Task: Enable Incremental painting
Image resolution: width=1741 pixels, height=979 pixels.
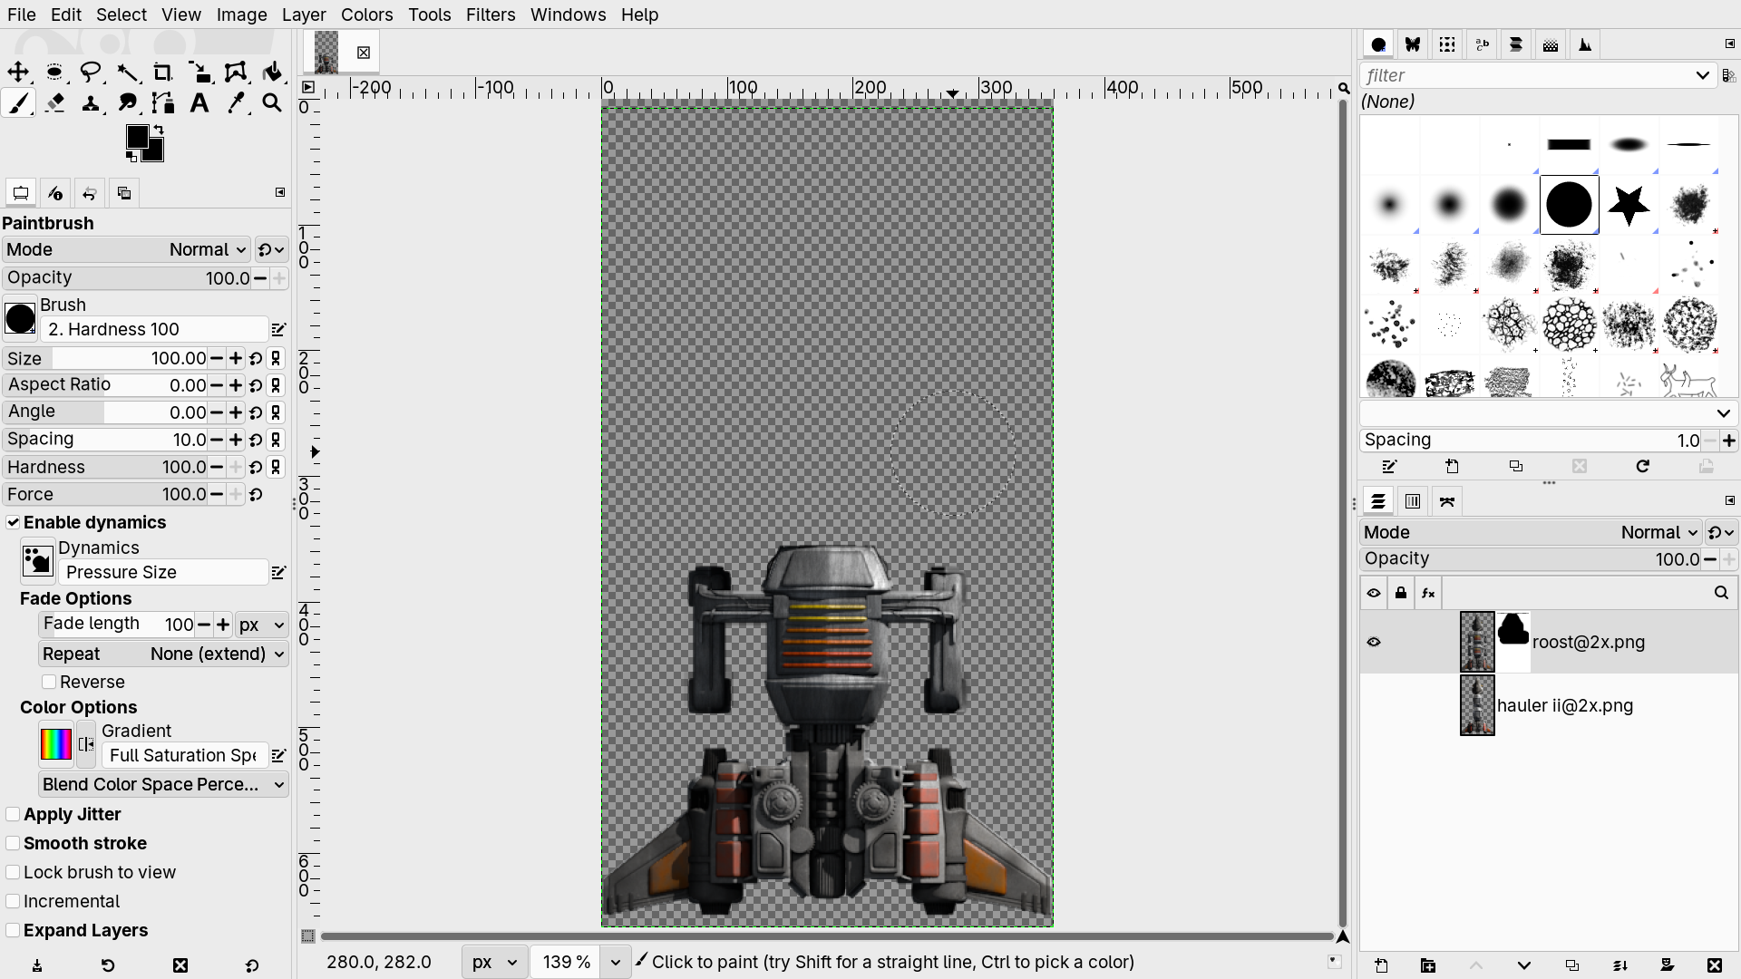Action: pos(13,901)
